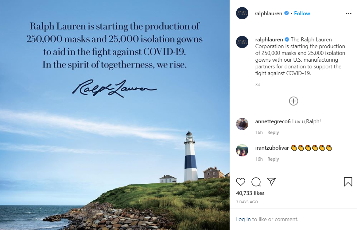Open annettegreco6 profile picture
Image resolution: width=357 pixels, height=230 pixels.
point(242,124)
